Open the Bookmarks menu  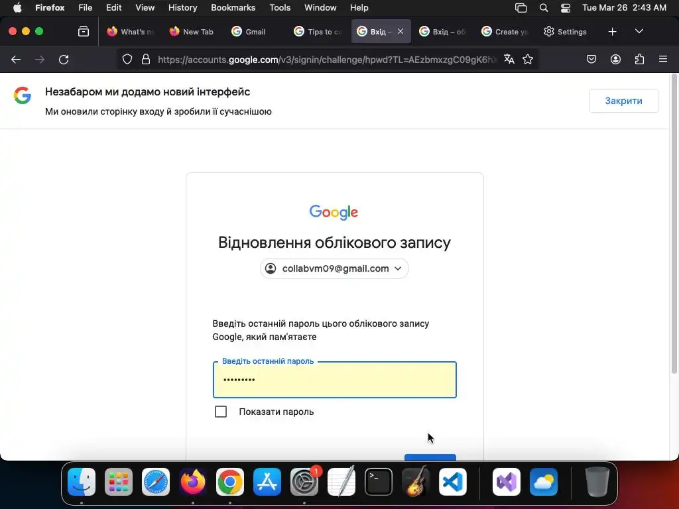click(233, 8)
